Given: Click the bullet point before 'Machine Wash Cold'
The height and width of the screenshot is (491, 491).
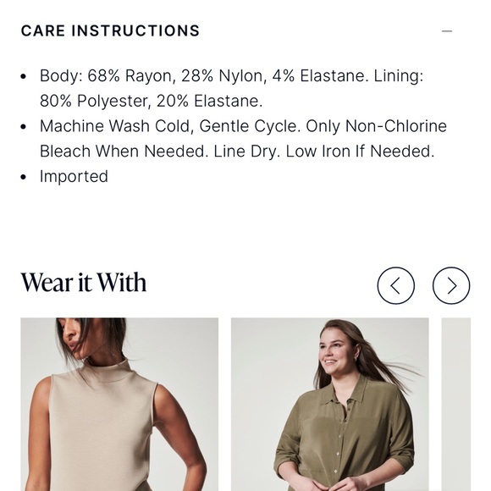Looking at the screenshot, I should (x=24, y=127).
